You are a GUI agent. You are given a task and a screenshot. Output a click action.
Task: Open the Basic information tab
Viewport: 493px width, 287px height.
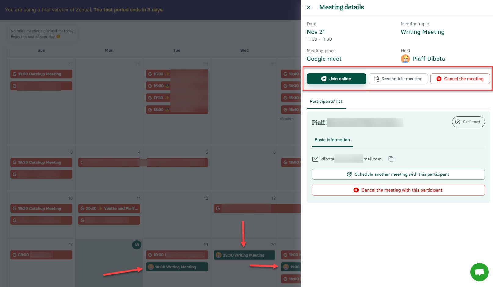click(332, 140)
